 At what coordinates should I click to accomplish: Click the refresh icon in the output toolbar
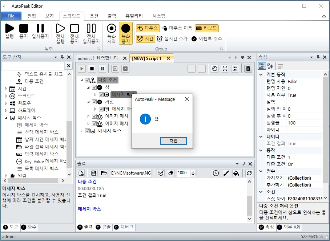tap(249, 173)
